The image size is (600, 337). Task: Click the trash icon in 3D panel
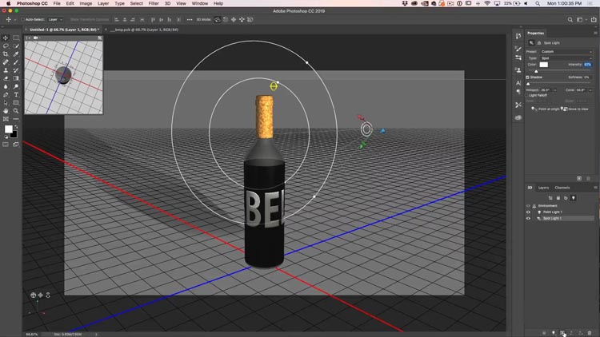[590, 333]
